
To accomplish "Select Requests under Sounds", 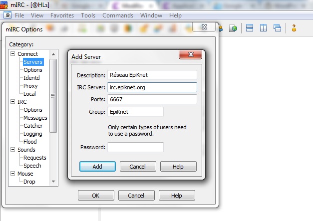I will pyautogui.click(x=35, y=158).
